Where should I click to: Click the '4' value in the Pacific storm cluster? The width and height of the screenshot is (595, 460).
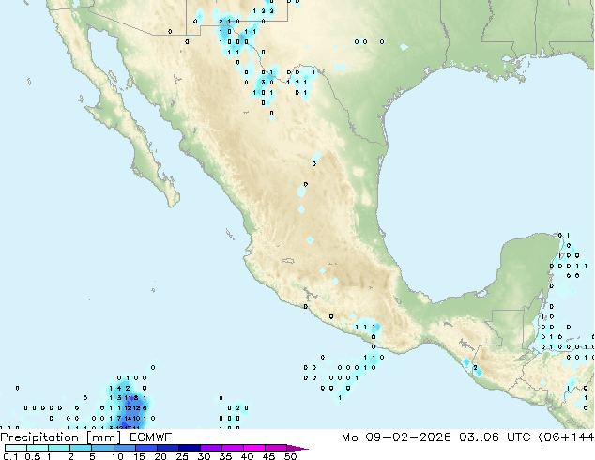(x=119, y=389)
